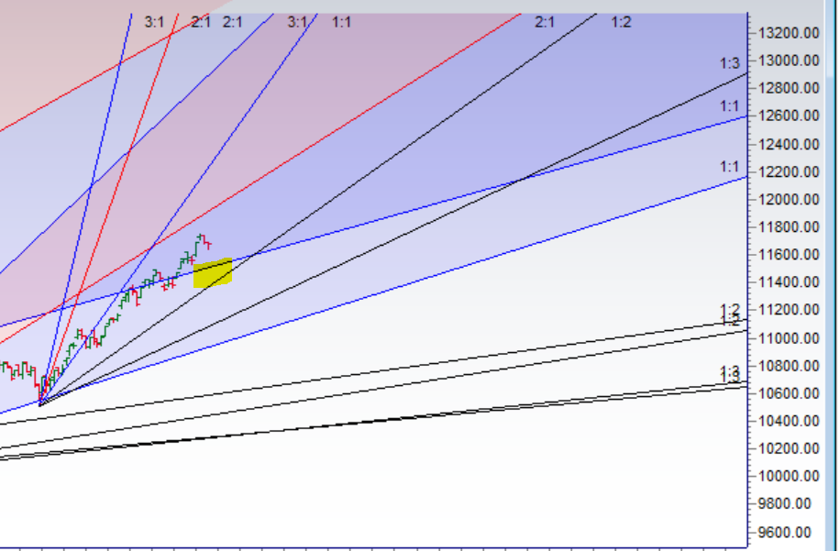Select the 13200.00 price axis label
This screenshot has width=839, height=551.
tap(788, 33)
